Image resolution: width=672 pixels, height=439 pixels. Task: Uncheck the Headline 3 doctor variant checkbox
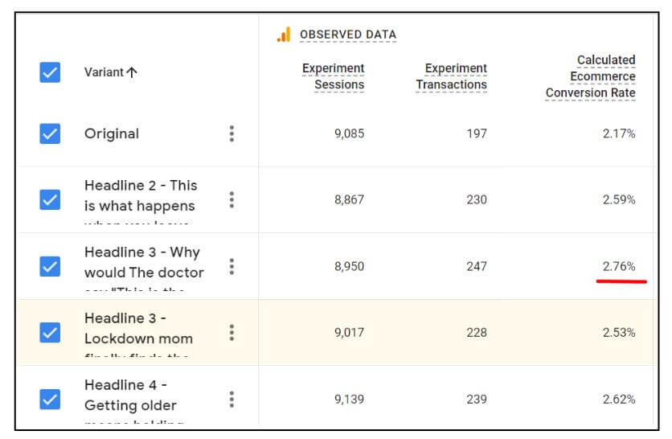[50, 266]
